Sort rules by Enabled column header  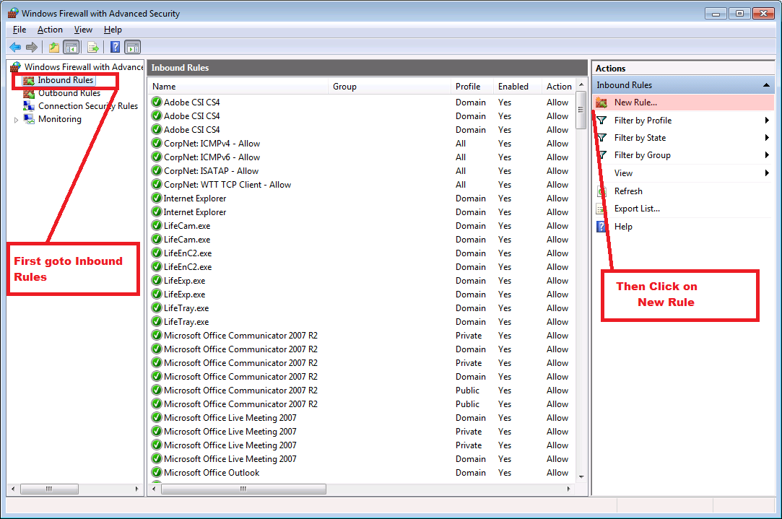tap(517, 86)
